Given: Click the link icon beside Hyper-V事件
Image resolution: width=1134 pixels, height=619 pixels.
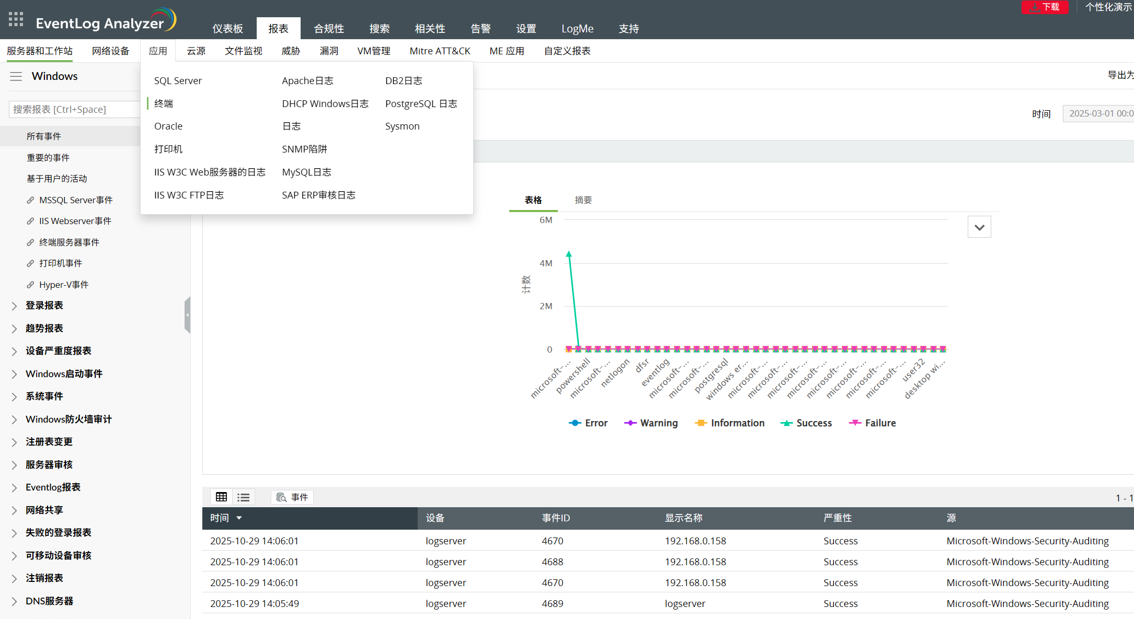Looking at the screenshot, I should click(30, 285).
